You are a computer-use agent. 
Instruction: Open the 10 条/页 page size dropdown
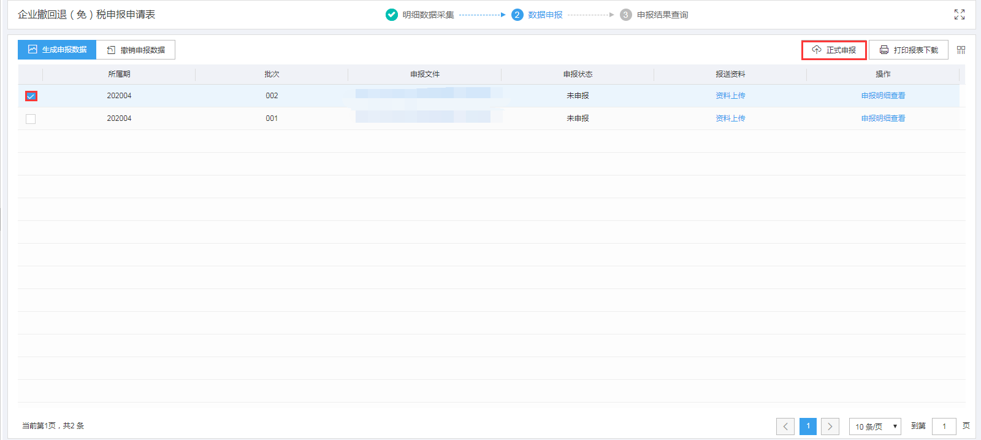(875, 426)
